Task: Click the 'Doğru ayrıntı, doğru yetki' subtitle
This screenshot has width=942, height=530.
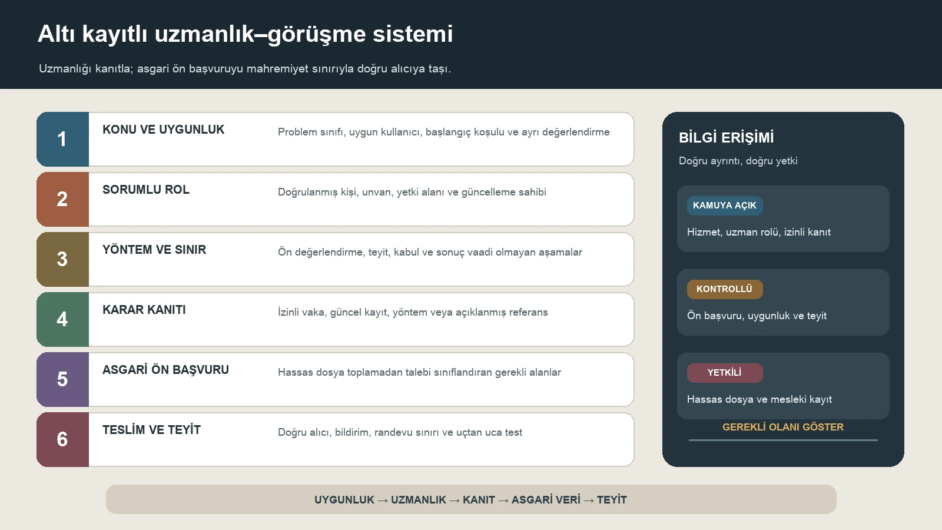Action: pyautogui.click(x=738, y=161)
